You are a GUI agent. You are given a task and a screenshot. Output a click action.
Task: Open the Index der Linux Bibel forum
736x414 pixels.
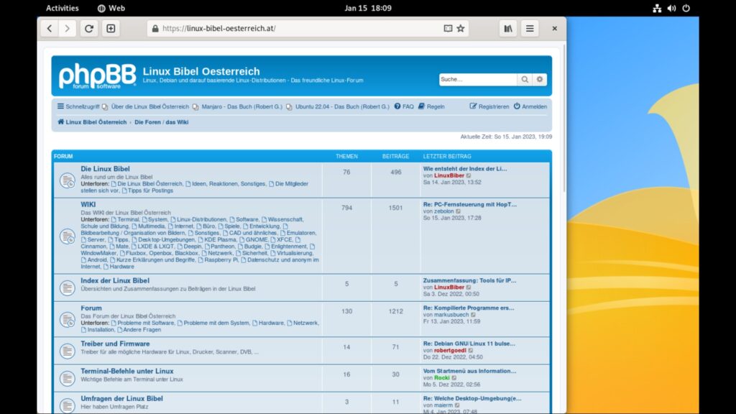tap(115, 280)
